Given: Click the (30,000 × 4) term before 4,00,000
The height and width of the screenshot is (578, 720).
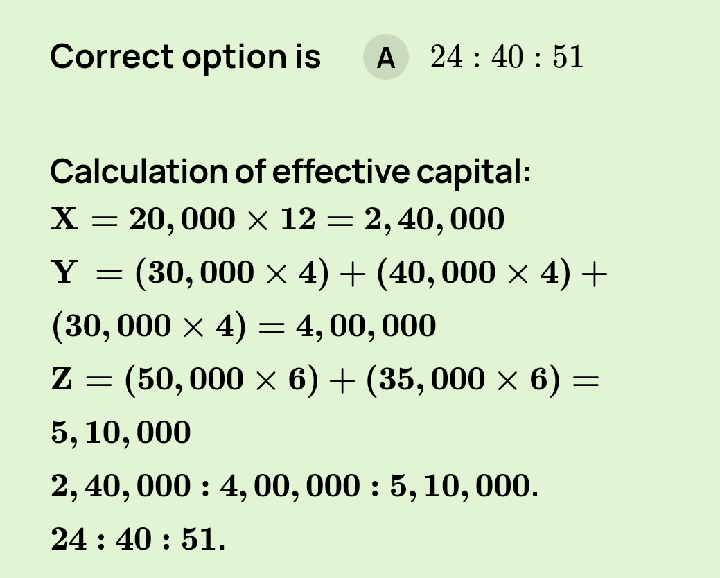Looking at the screenshot, I should tap(149, 326).
